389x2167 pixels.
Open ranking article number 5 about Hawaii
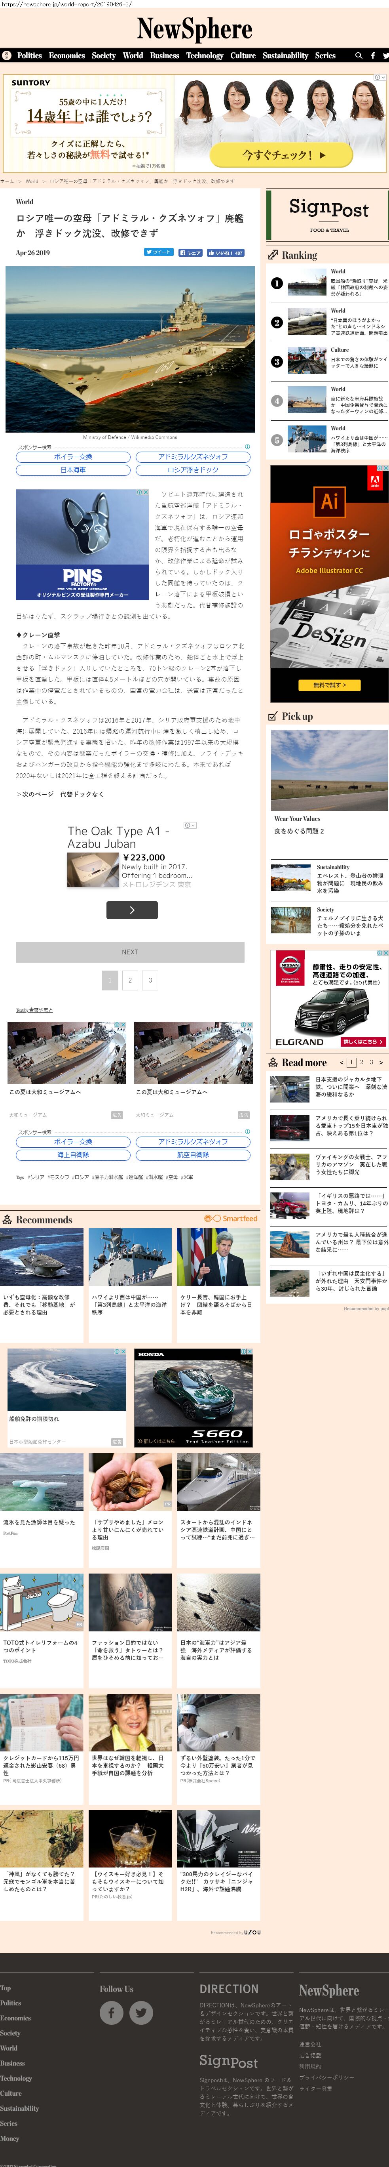[x=329, y=439]
